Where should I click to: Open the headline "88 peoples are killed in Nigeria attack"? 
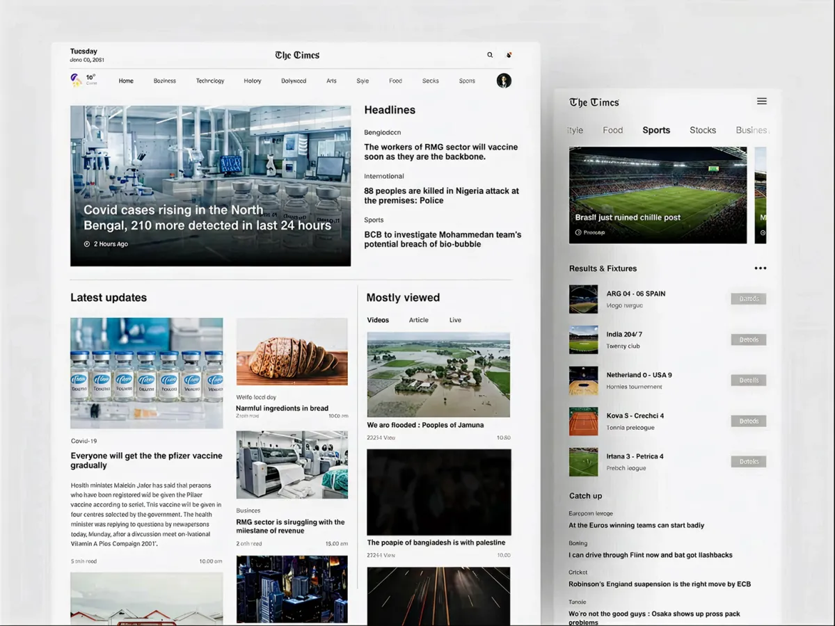442,195
